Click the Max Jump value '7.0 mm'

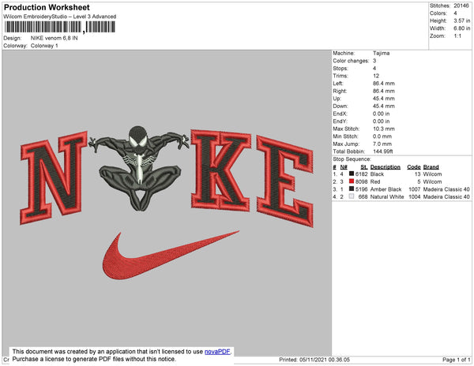click(382, 144)
